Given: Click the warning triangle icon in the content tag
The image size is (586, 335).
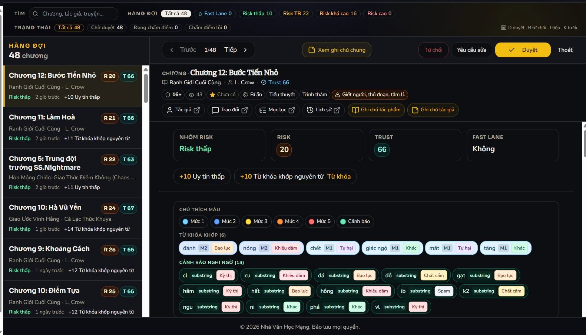Looking at the screenshot, I should (337, 95).
